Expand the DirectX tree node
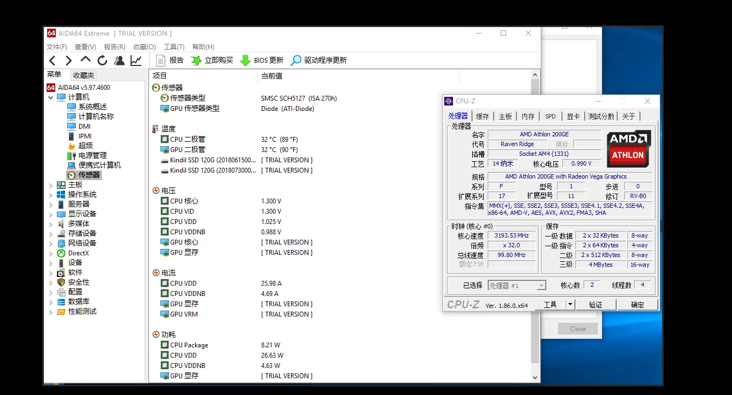 pyautogui.click(x=51, y=253)
